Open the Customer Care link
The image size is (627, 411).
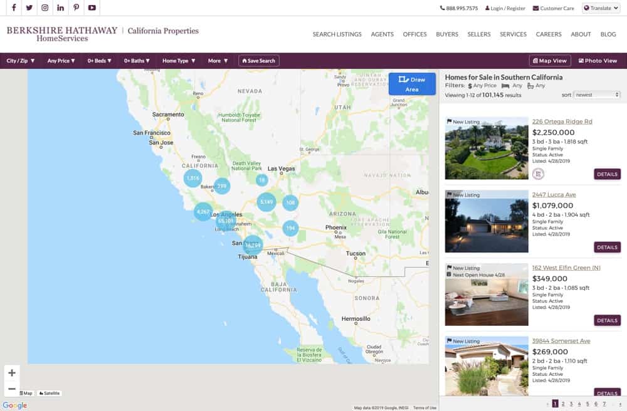[x=554, y=8]
